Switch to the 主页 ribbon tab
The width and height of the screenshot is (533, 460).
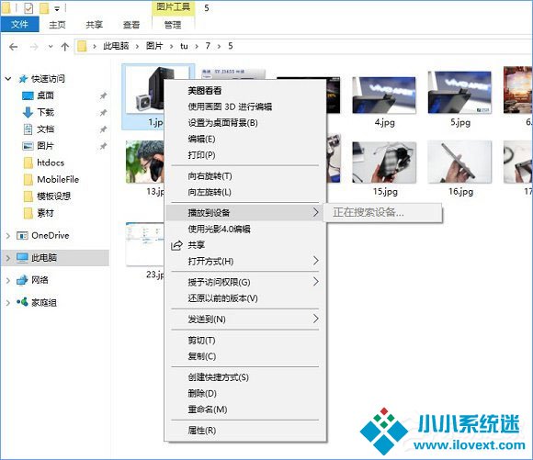pyautogui.click(x=57, y=25)
